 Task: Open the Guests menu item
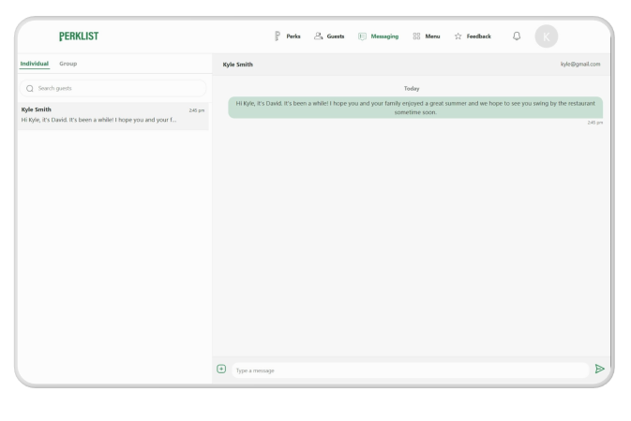tap(336, 36)
